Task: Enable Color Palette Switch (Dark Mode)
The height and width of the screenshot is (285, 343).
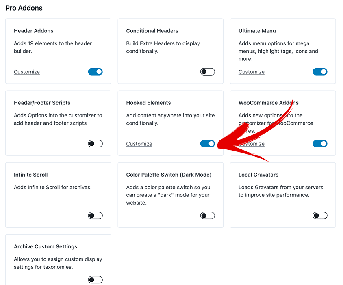Action: [x=207, y=216]
